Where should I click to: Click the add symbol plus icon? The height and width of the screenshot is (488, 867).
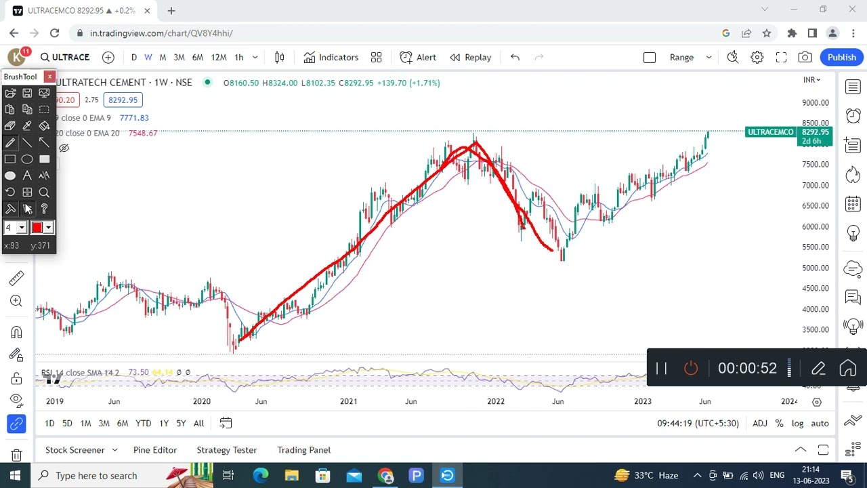point(108,58)
